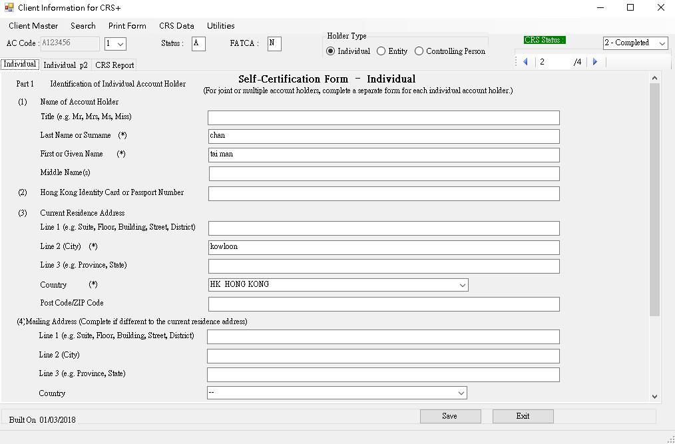Go to previous record arrow
The height and width of the screenshot is (444, 675).
tap(525, 62)
